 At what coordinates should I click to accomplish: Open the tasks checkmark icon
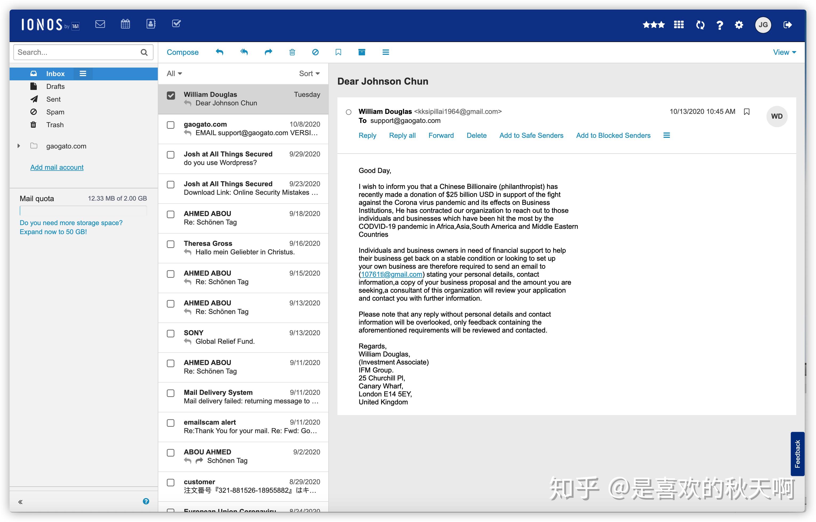pos(176,24)
